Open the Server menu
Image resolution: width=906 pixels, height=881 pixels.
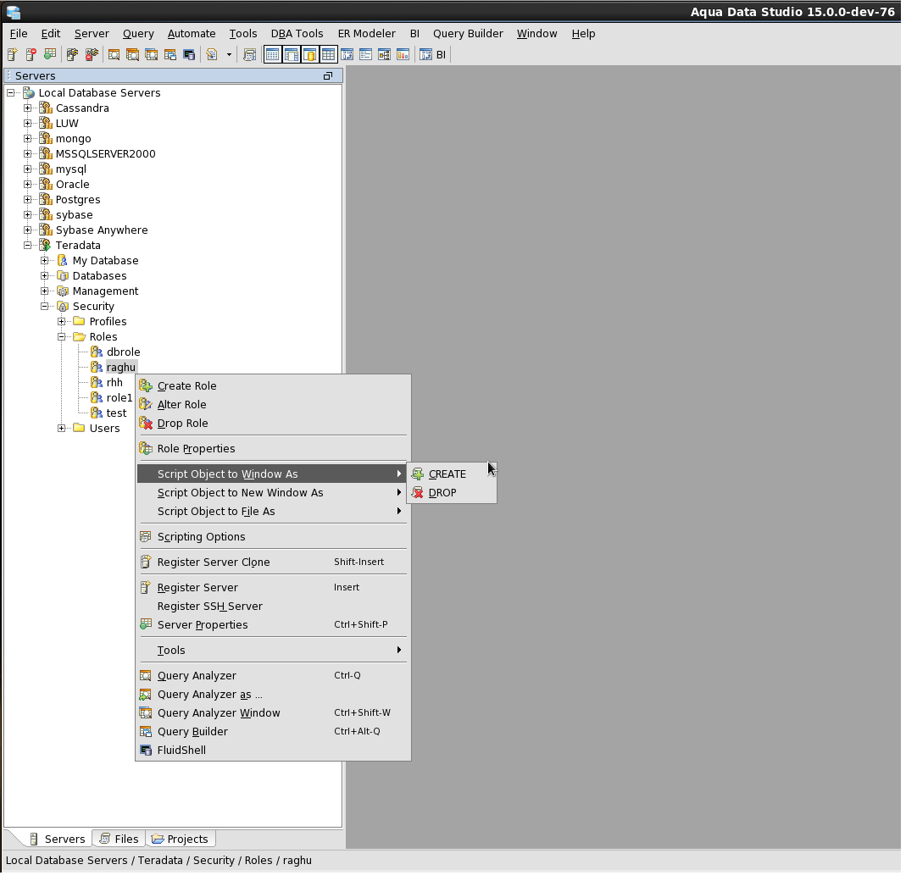92,34
